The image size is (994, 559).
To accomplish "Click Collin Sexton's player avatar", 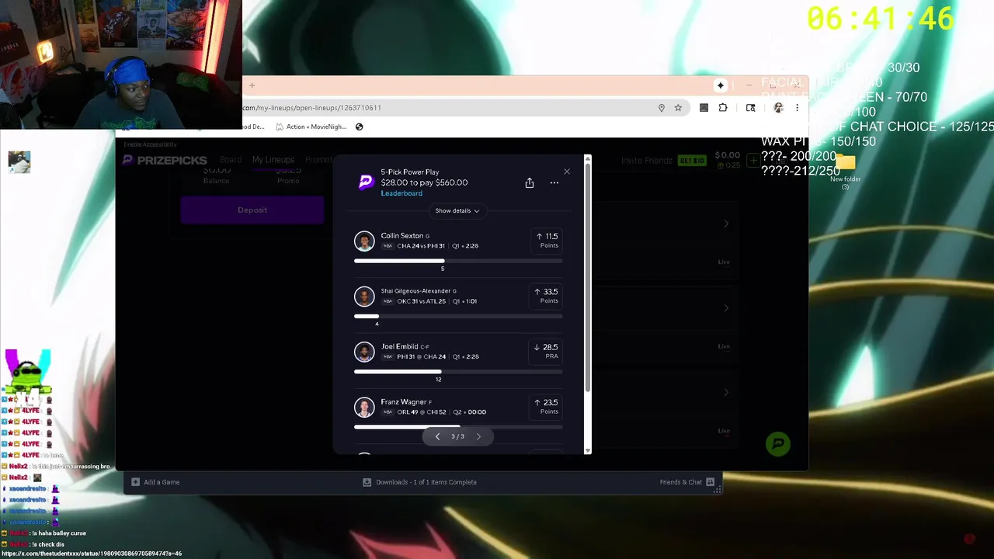I will pos(364,241).
